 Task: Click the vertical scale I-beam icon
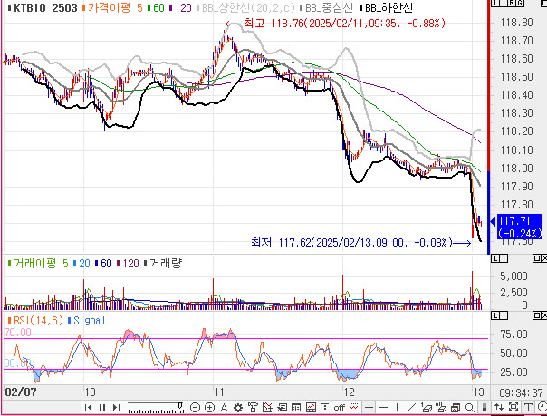click(325, 407)
